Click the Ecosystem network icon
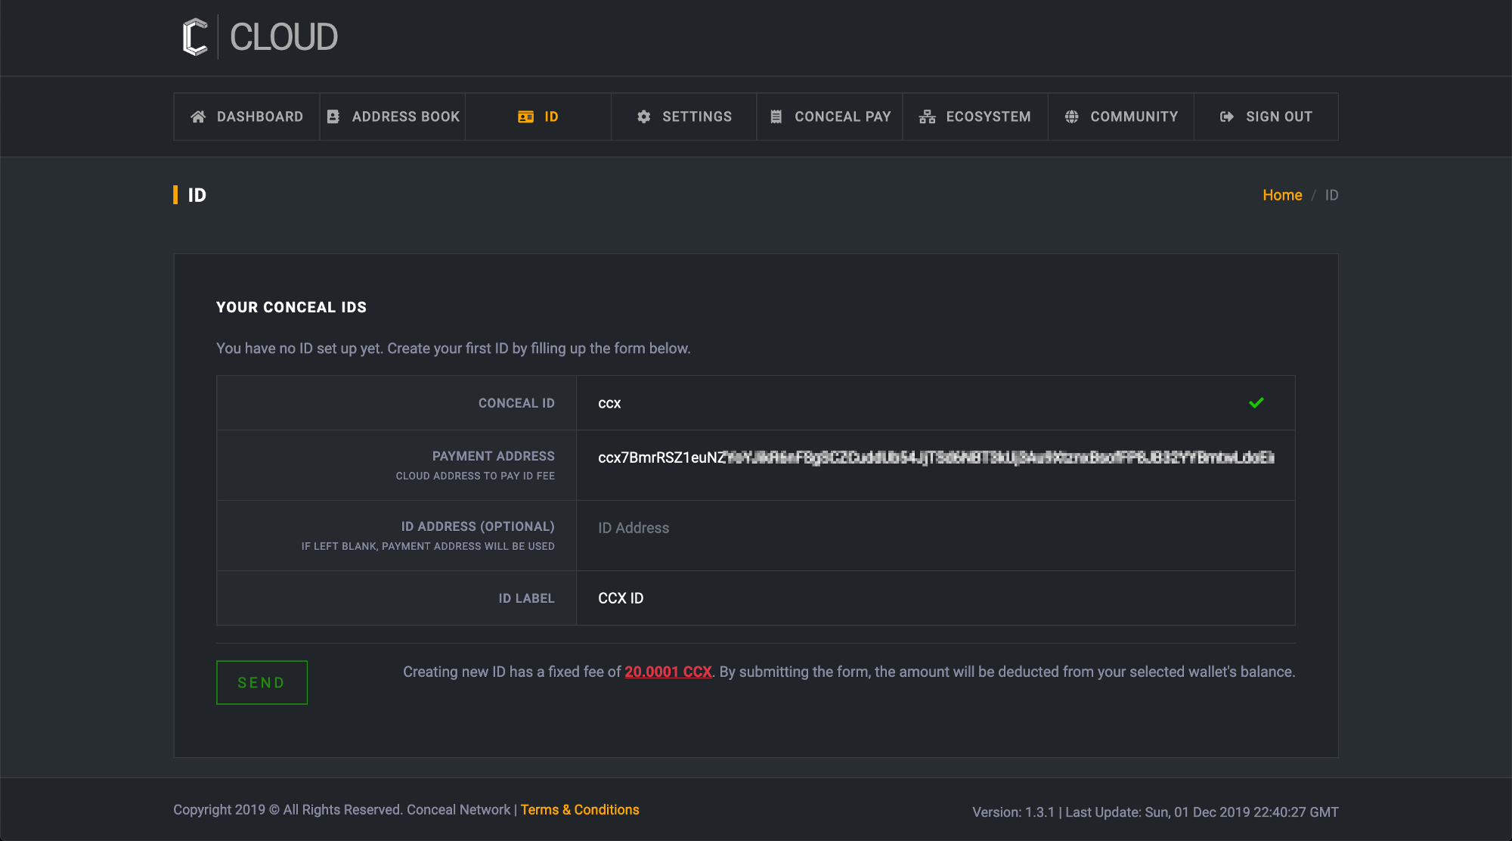Screen dimensions: 1512x841 tap(927, 116)
